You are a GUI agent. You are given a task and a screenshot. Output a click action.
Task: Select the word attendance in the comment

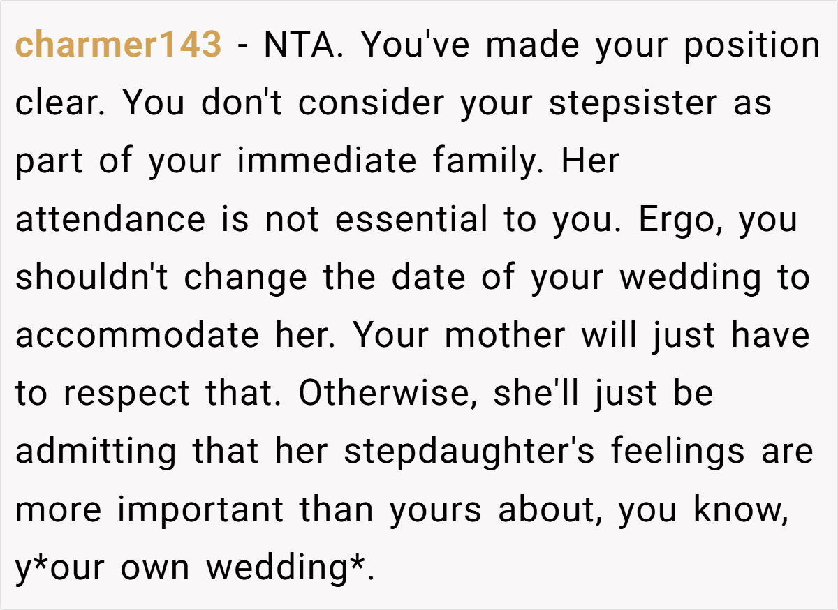(110, 220)
